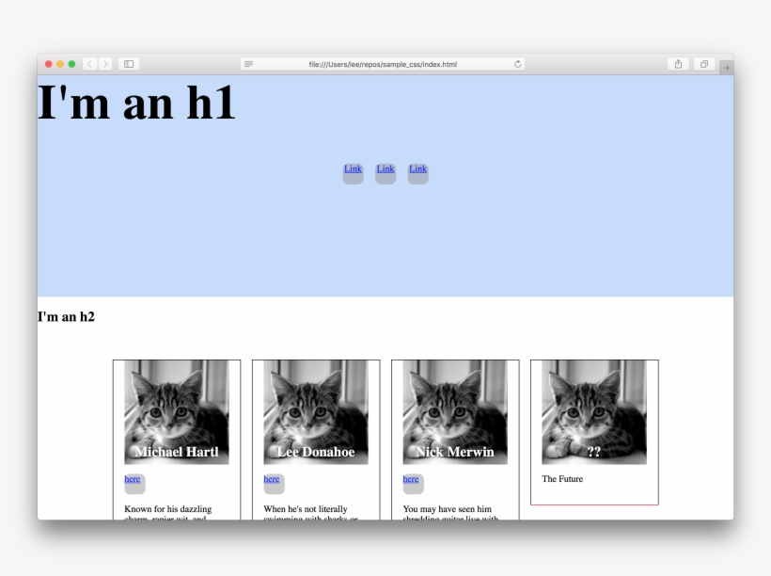The width and height of the screenshot is (771, 576).
Task: Click the middle Link in header
Action: [x=385, y=169]
